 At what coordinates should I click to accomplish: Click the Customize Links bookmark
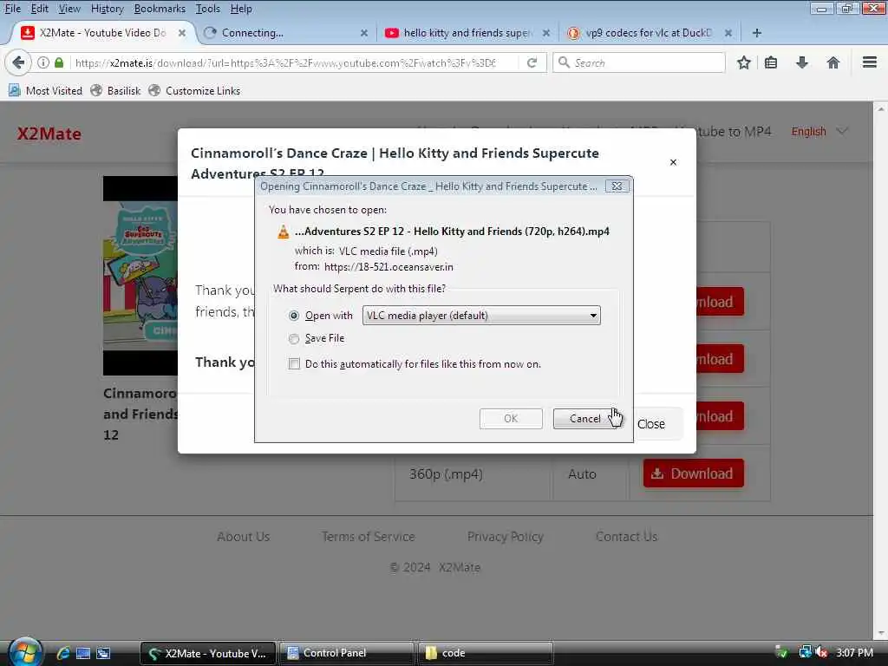point(194,90)
